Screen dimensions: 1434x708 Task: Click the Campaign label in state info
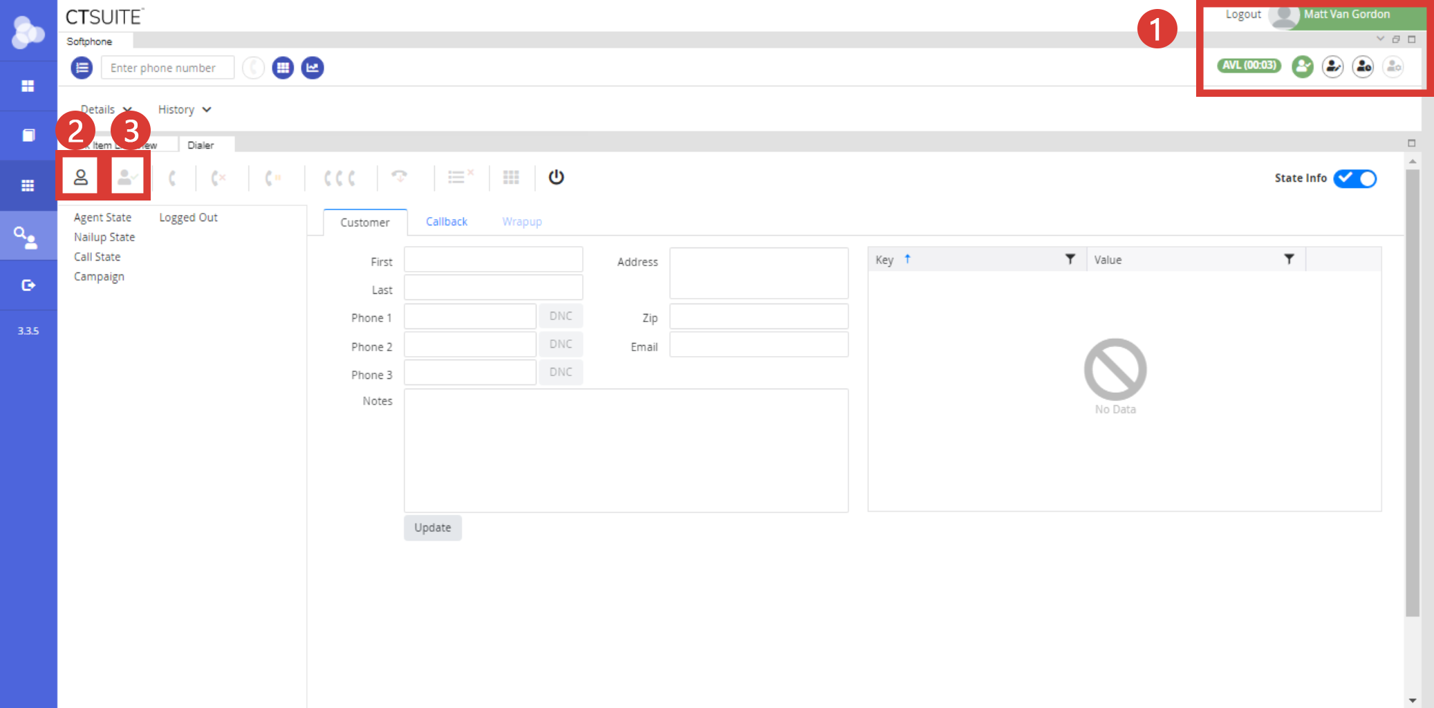click(x=99, y=277)
